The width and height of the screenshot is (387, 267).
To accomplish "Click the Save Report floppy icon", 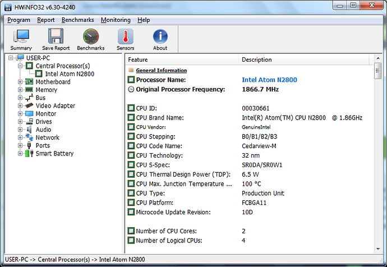I will 56,36.
